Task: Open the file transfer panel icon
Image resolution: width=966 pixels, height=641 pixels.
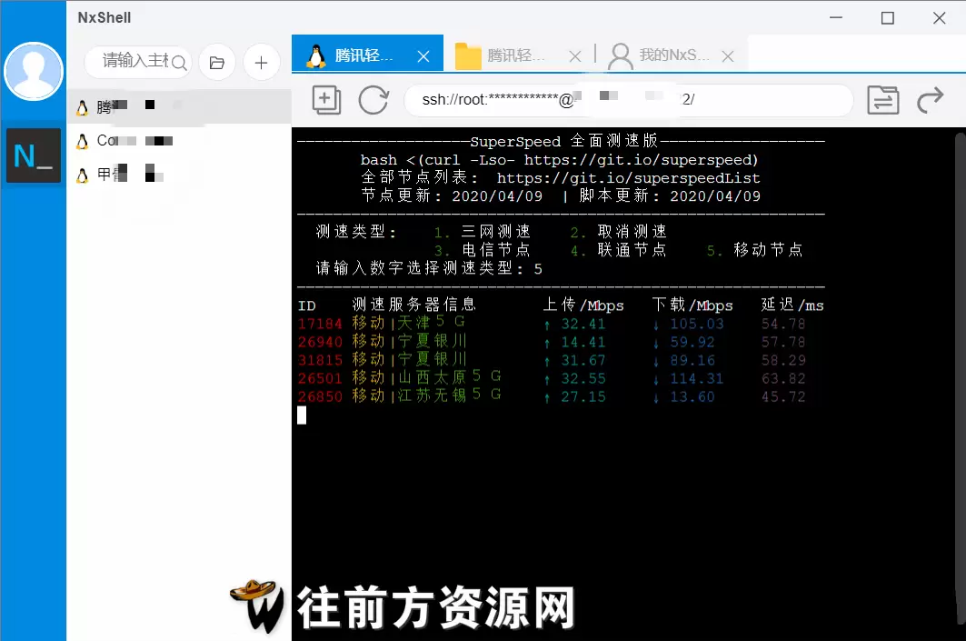Action: [x=882, y=99]
